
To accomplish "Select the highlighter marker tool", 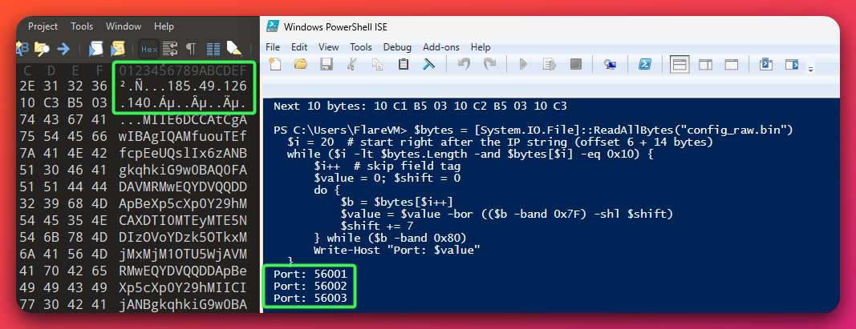I will 233,49.
